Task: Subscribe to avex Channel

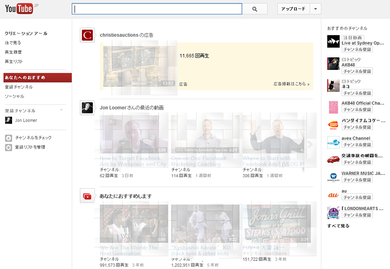Action: [x=357, y=145]
